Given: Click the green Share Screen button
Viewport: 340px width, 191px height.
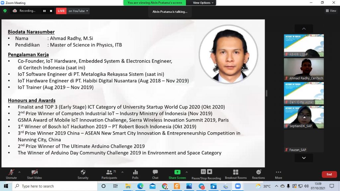Looking at the screenshot, I should (177, 174).
